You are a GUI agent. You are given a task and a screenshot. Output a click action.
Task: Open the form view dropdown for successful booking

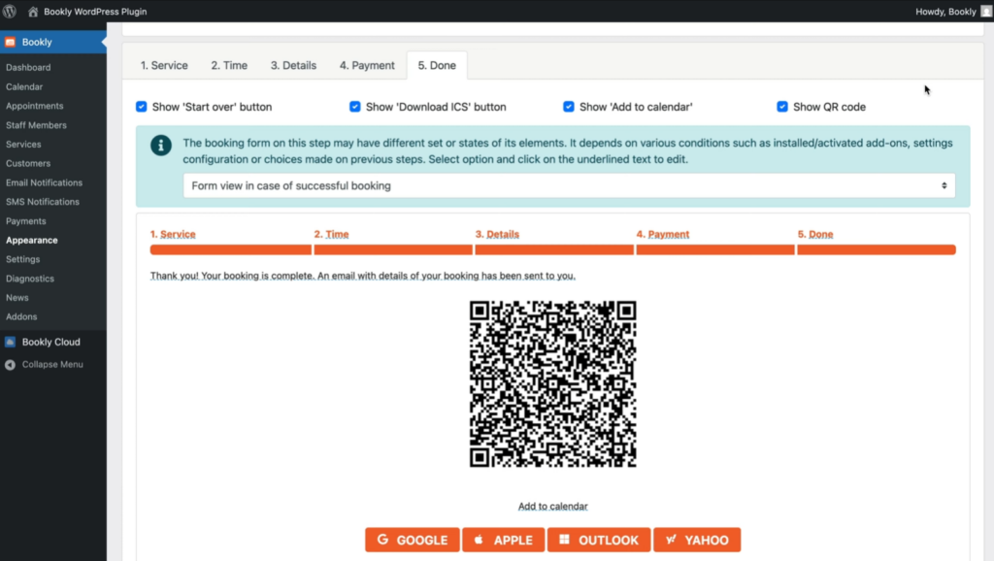(x=569, y=185)
